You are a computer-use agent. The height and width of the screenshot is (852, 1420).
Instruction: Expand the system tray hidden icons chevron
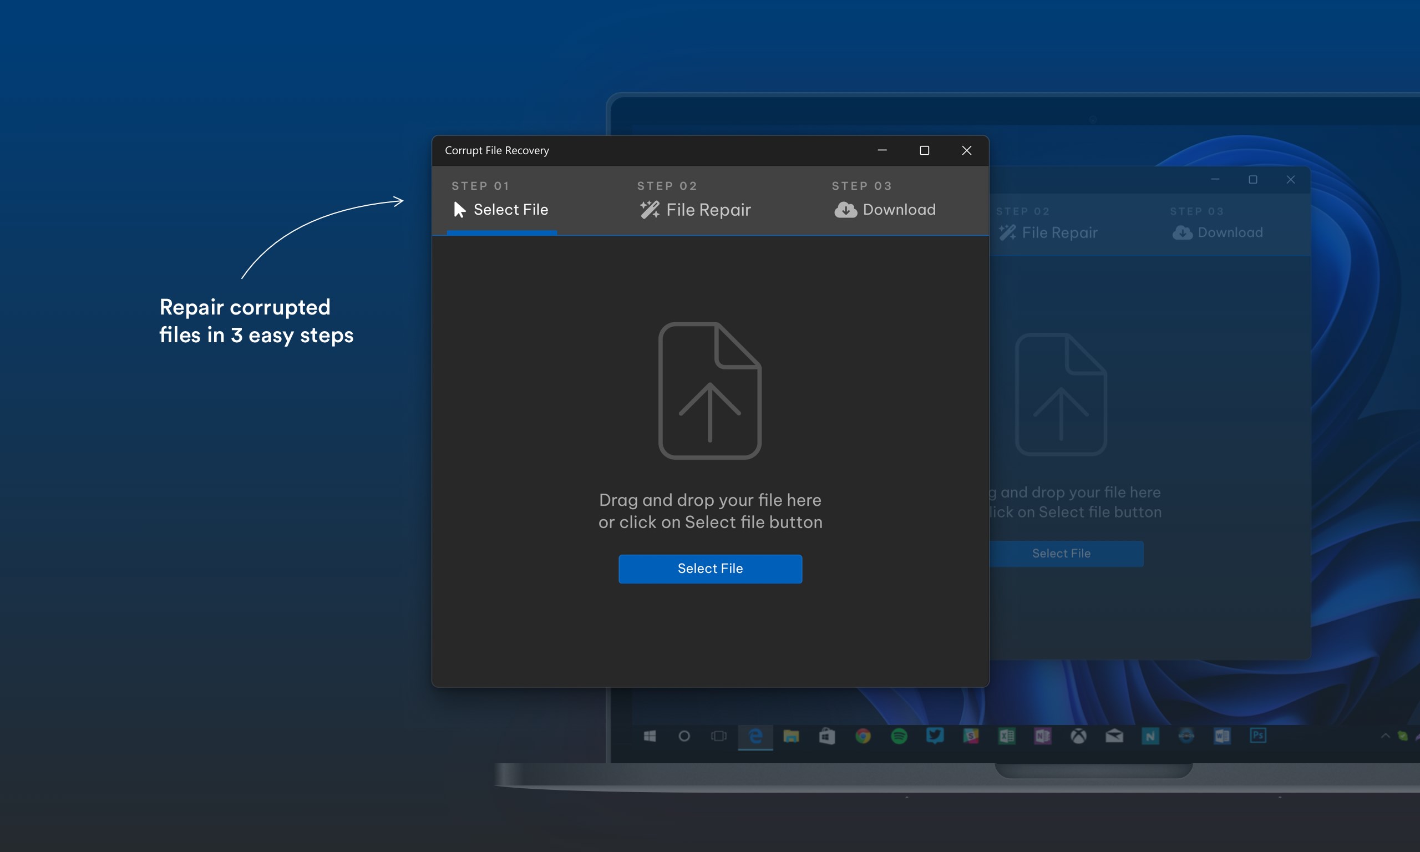[1385, 736]
